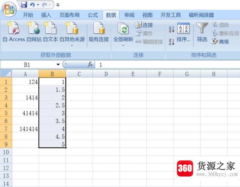Open the redo history dropdown arrow

click(50, 5)
